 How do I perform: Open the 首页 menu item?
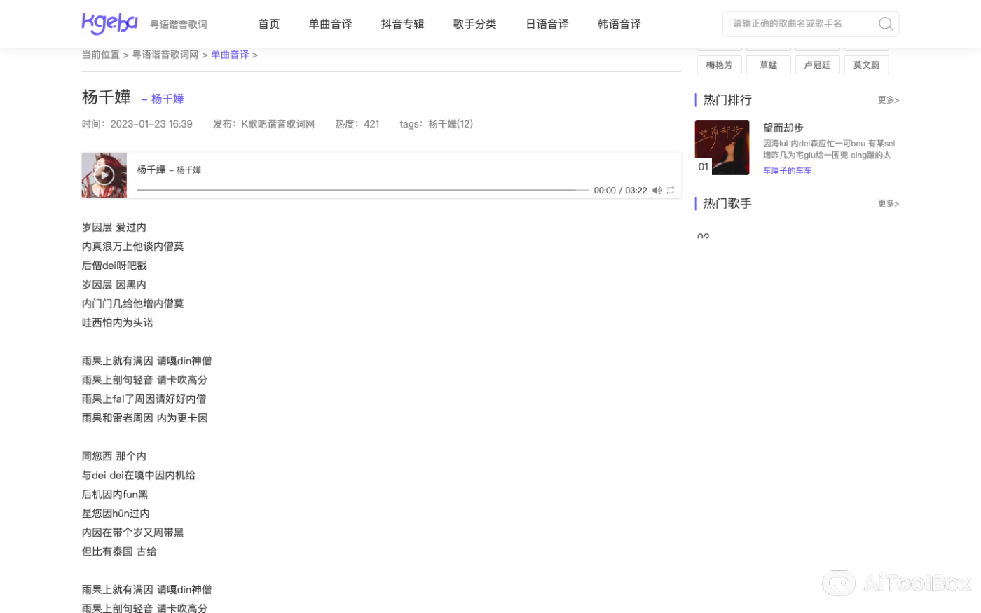pos(269,25)
